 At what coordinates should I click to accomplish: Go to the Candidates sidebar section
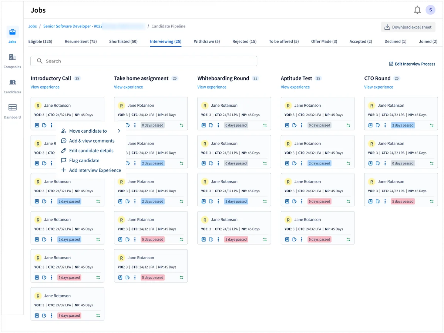(12, 86)
